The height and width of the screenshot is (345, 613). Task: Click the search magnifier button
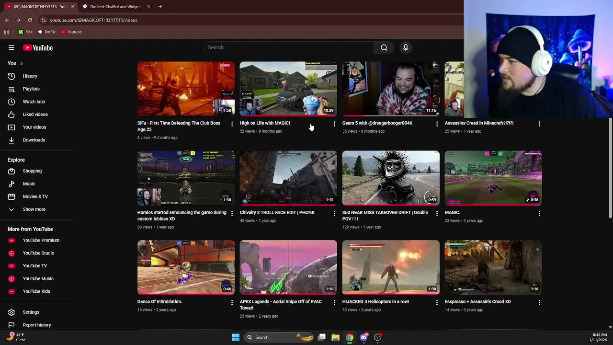tap(384, 47)
